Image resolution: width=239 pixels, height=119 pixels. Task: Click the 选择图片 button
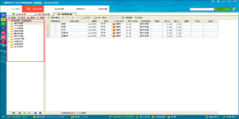click(221, 9)
